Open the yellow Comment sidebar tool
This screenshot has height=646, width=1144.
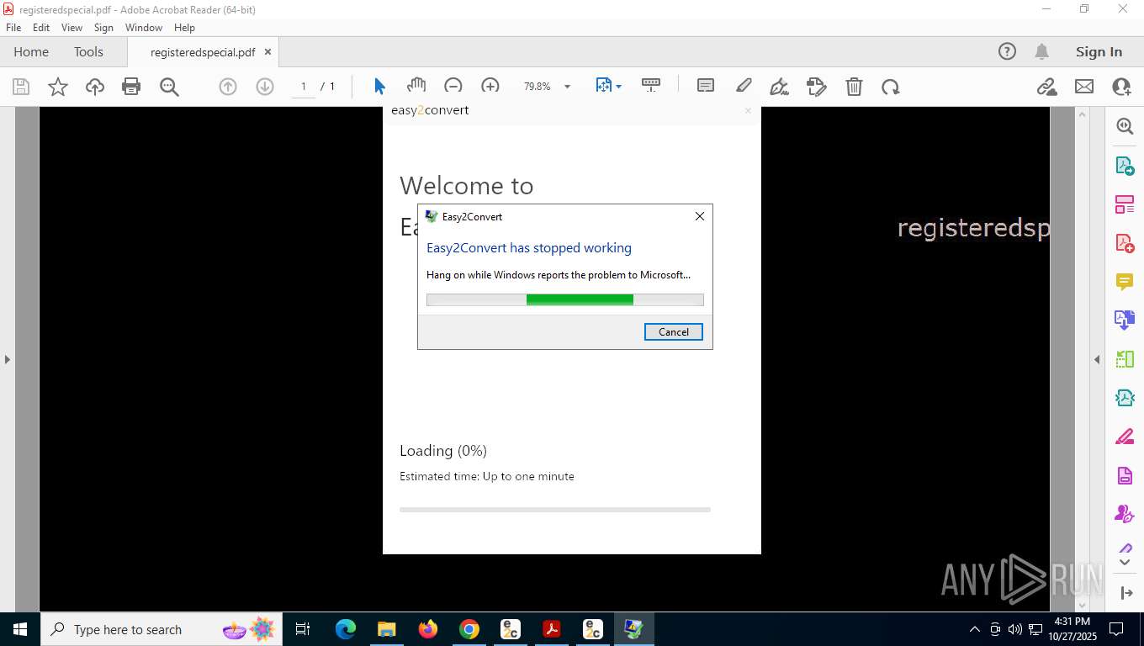1125,282
